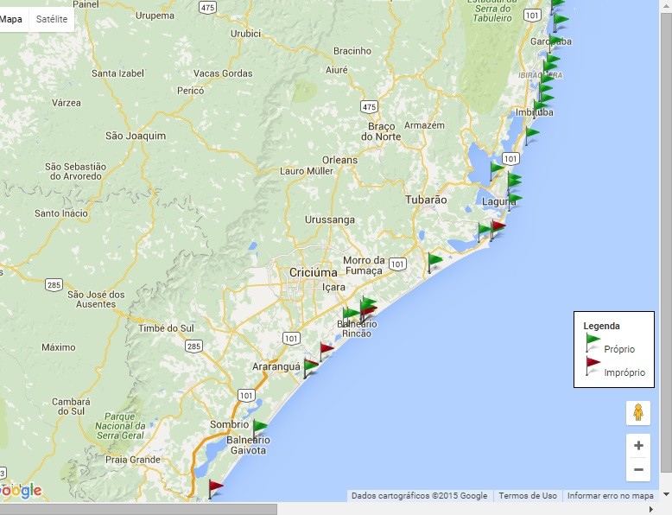Screen dimensions: 672x515
Task: Click the green flag on the Laguna label
Action: [x=515, y=201]
